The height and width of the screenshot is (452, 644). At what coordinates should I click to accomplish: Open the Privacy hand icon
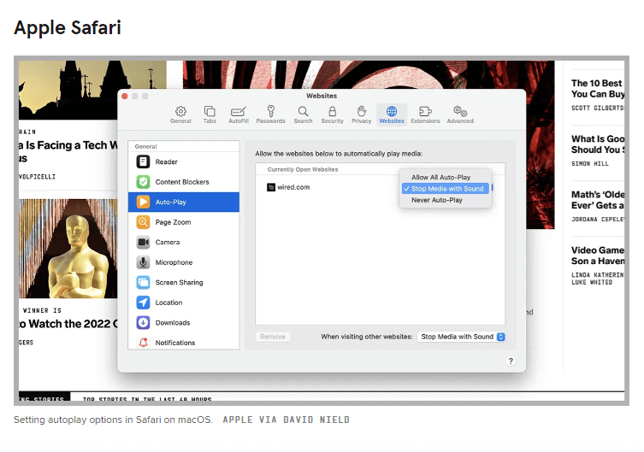pyautogui.click(x=361, y=112)
